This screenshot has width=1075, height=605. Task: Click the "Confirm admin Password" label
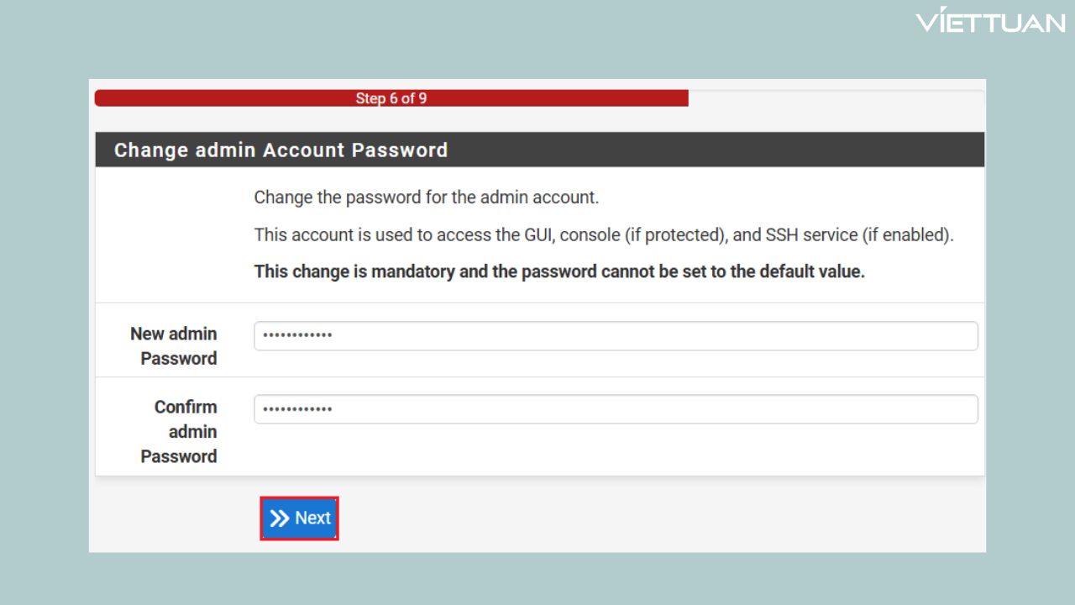coord(180,431)
